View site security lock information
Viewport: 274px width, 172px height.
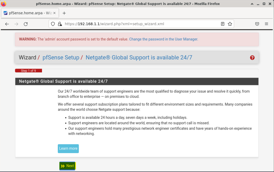point(60,24)
